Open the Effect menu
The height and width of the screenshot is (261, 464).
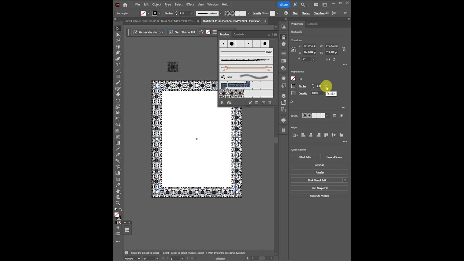point(190,5)
